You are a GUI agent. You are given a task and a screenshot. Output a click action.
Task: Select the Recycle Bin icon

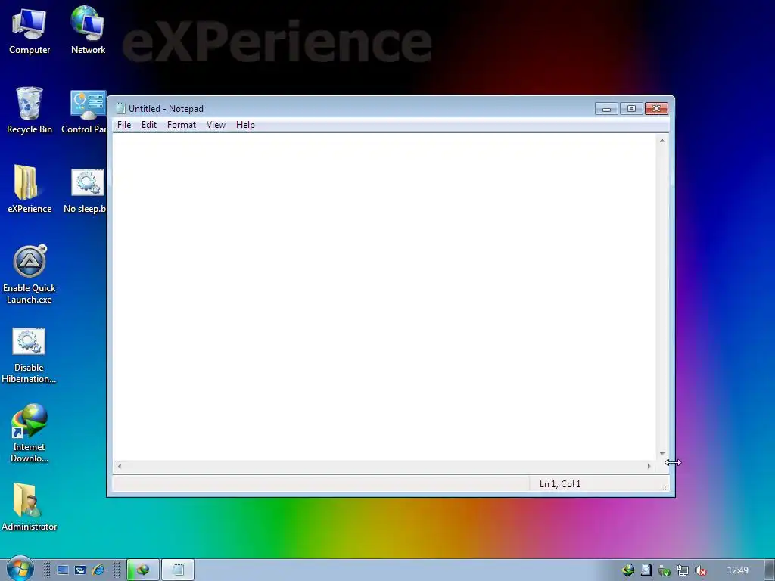click(x=30, y=110)
